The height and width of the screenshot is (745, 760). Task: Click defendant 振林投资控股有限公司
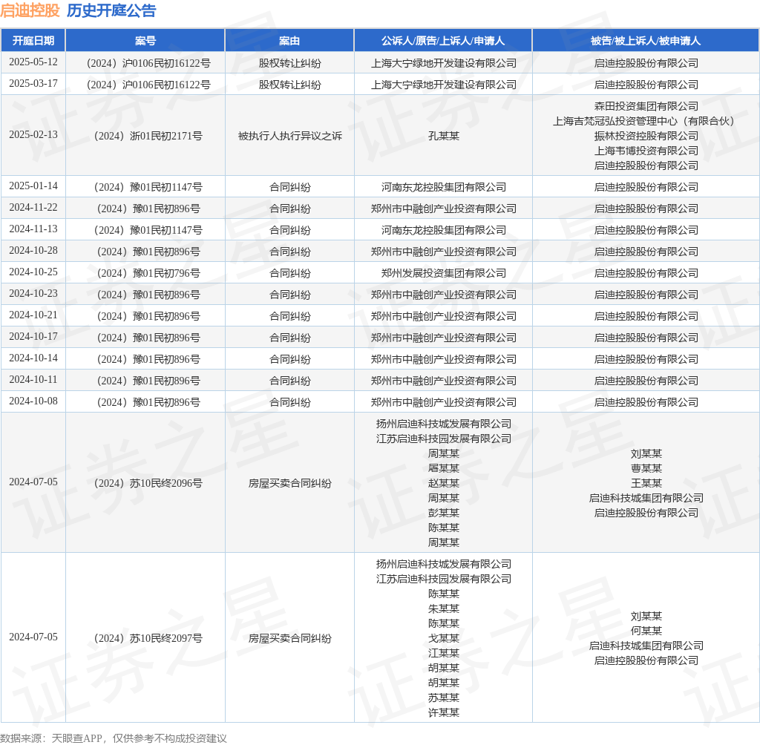[646, 136]
